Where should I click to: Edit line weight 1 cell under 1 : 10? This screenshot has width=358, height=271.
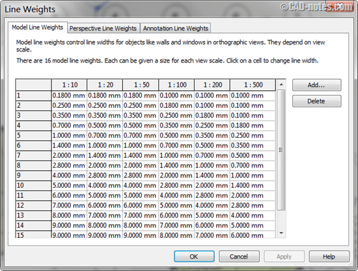69,96
